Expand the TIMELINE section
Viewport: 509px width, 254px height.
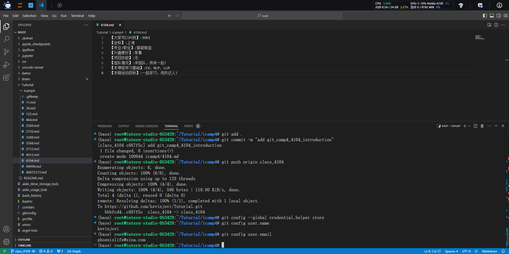52,246
